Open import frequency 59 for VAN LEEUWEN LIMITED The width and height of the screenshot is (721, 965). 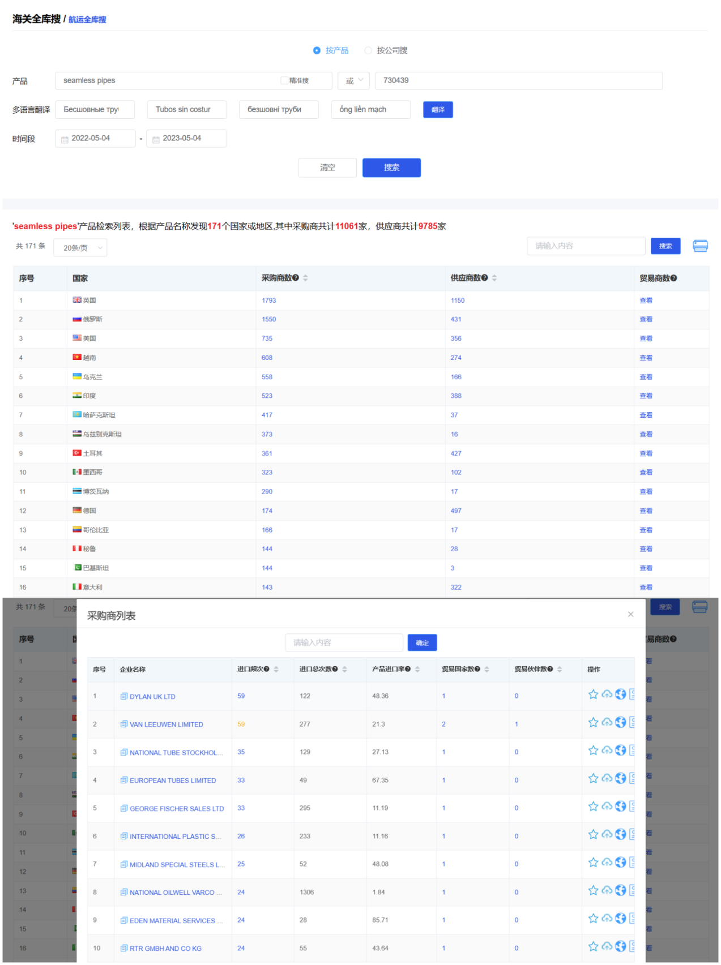[x=241, y=724]
